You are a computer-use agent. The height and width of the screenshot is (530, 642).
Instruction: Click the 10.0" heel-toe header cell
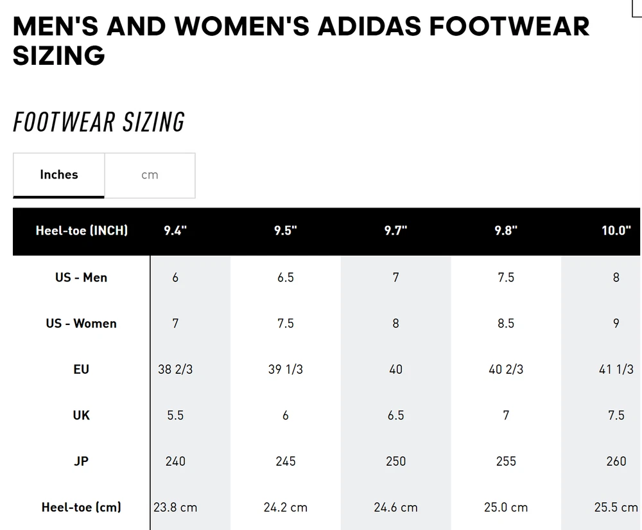click(x=616, y=231)
